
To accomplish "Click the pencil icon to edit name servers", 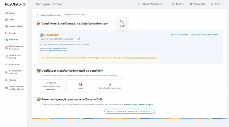I will coord(79,39).
